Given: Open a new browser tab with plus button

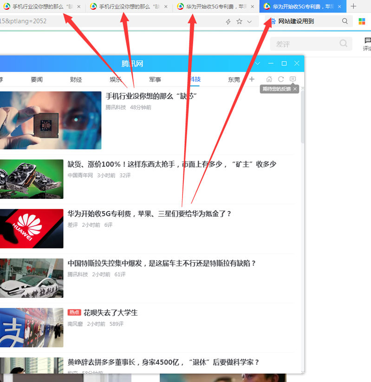Looking at the screenshot, I should coord(353,7).
